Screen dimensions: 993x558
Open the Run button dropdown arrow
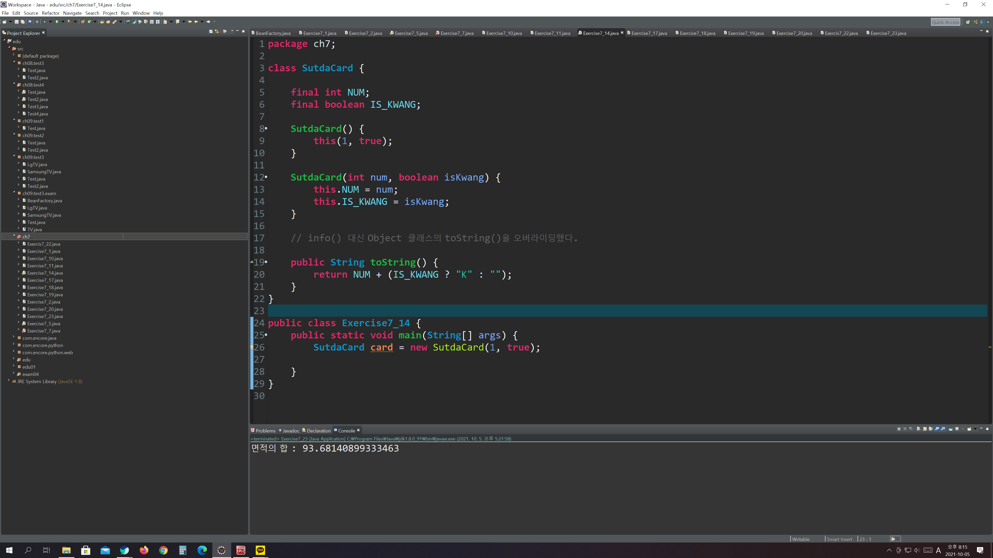coord(63,21)
